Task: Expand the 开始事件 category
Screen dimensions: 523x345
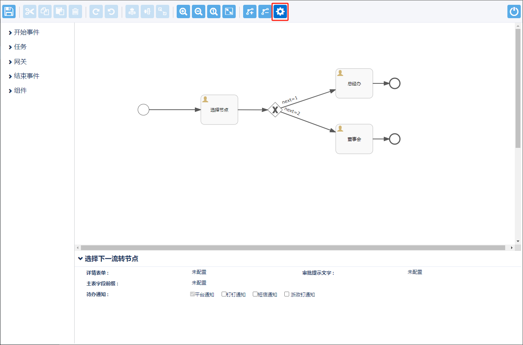Action: (26, 33)
